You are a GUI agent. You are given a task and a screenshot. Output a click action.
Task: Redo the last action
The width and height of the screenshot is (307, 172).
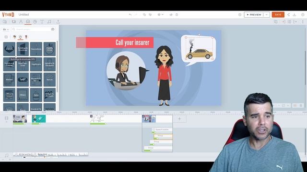coord(136,15)
